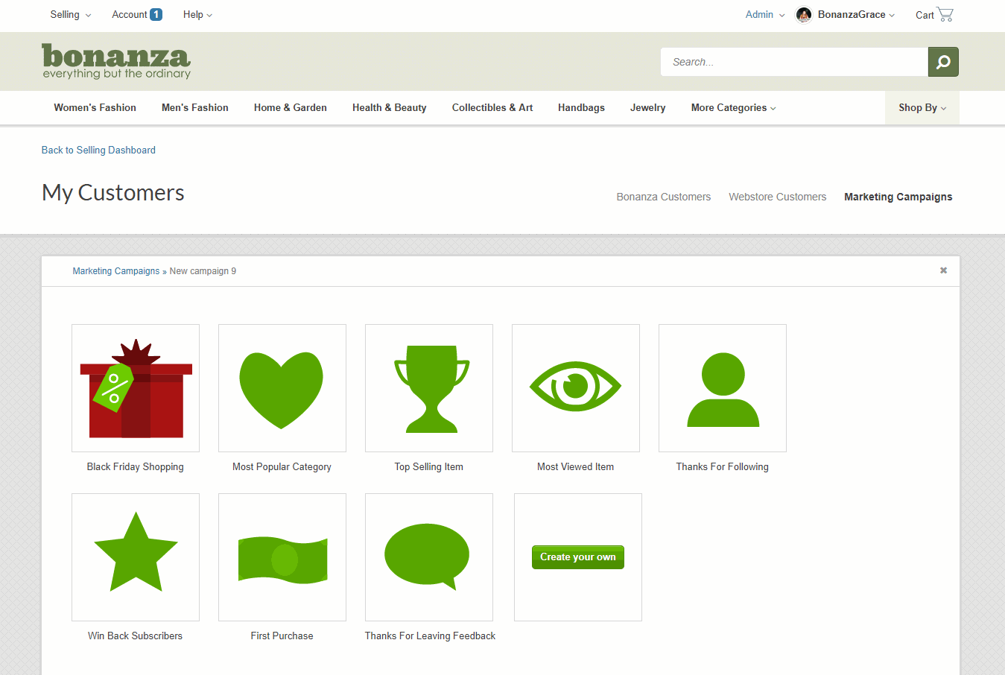Select the Black Friday Shopping gift icon

(136, 388)
